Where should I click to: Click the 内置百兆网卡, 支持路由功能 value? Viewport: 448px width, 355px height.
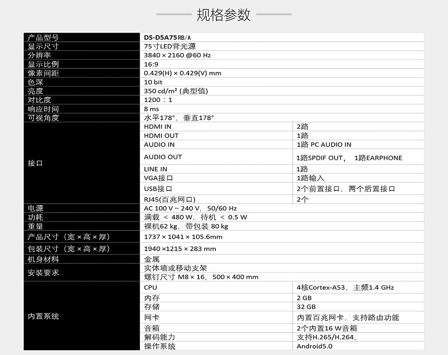click(348, 317)
